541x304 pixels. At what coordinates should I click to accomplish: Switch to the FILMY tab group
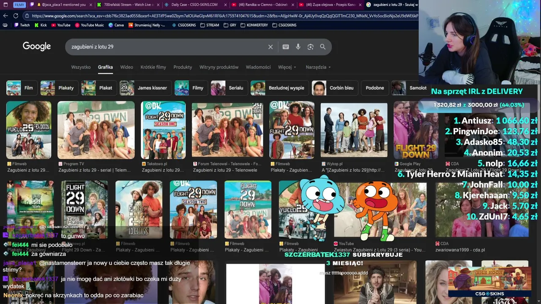tap(19, 5)
